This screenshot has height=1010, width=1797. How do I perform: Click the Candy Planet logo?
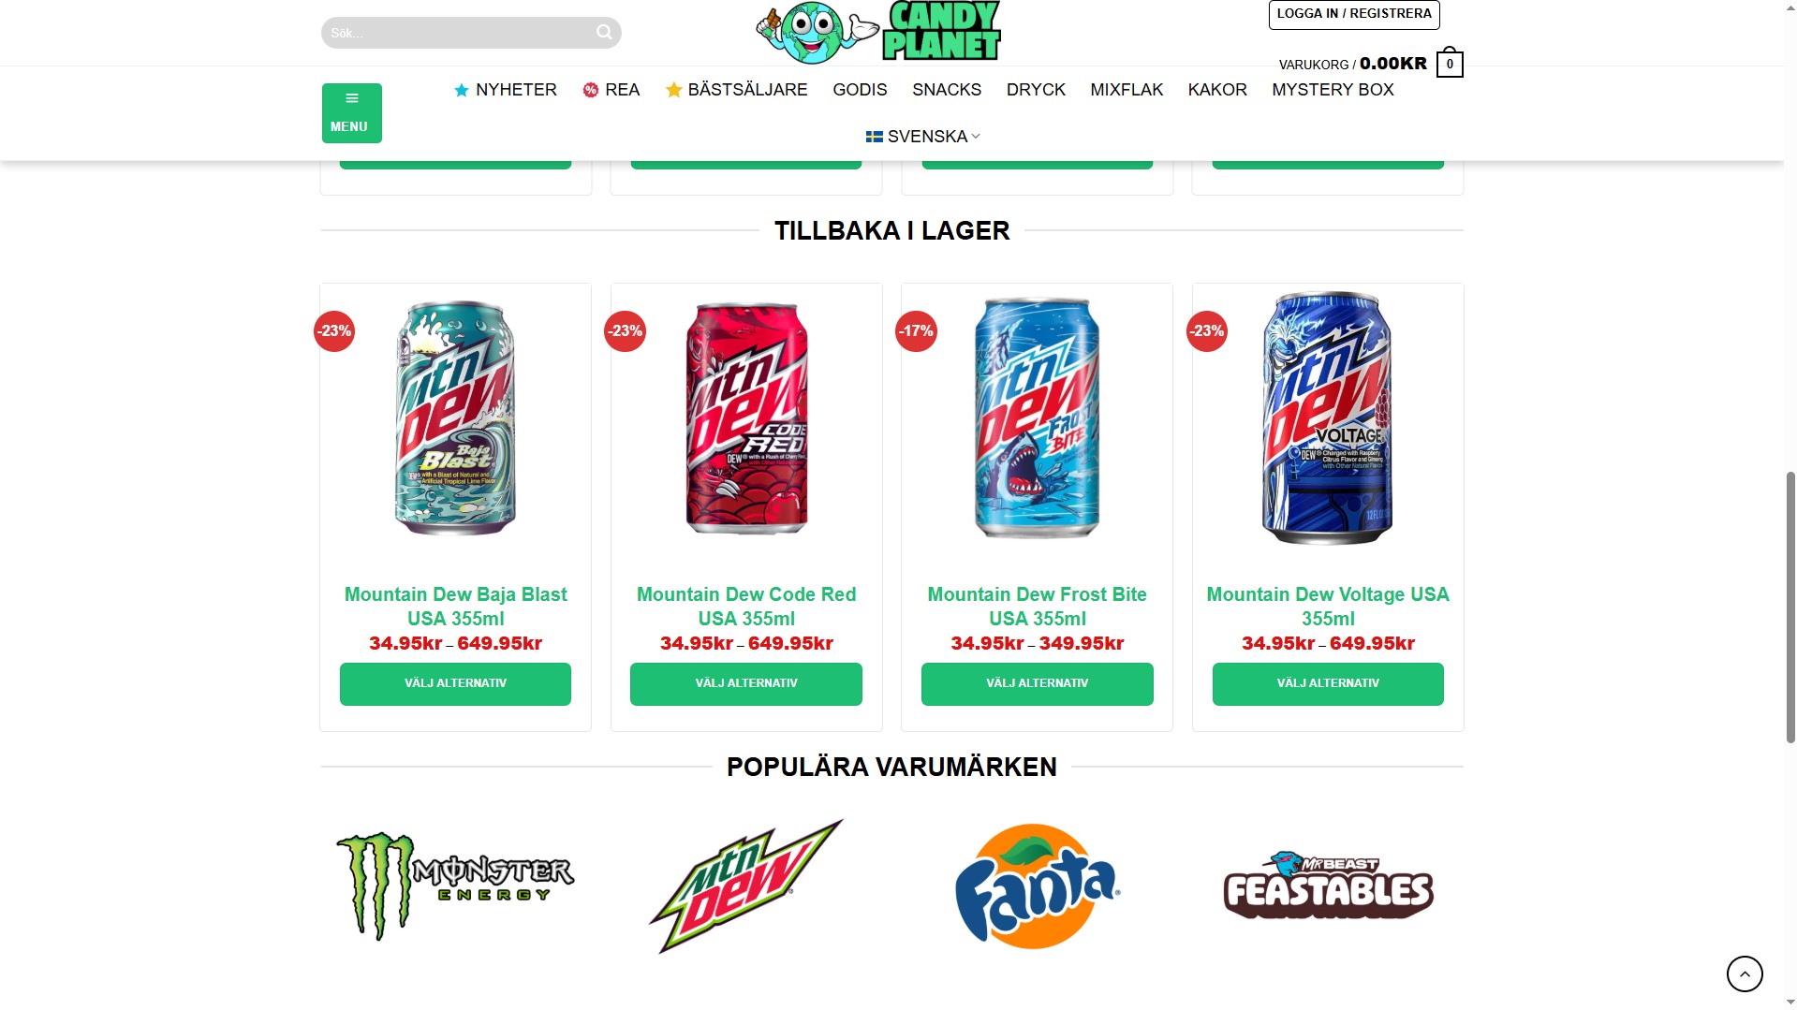[x=878, y=33]
